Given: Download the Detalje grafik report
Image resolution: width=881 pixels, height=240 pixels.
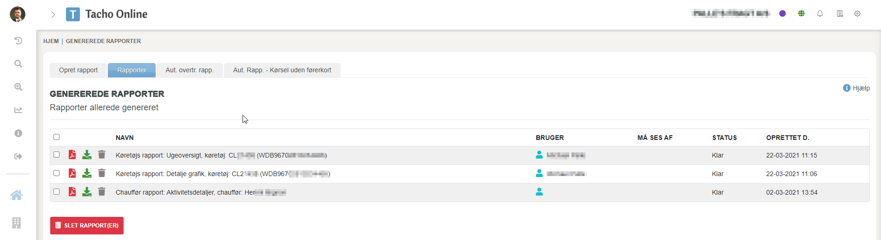Looking at the screenshot, I should (87, 173).
